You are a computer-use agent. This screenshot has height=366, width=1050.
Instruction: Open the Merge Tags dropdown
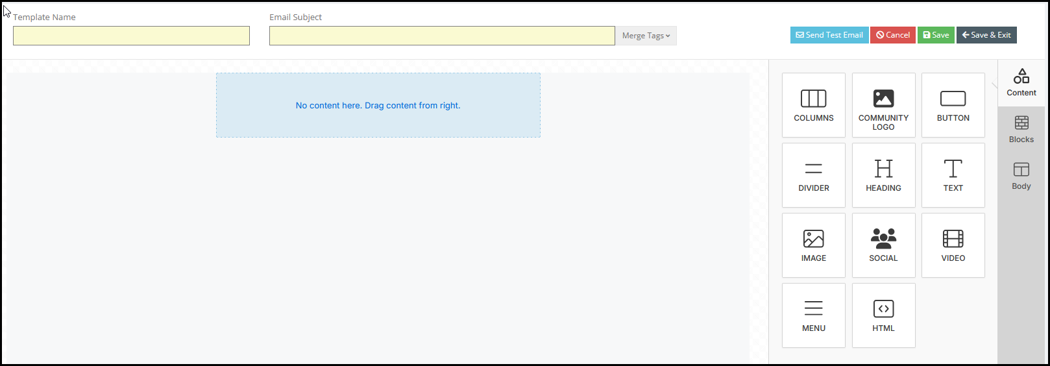point(646,36)
